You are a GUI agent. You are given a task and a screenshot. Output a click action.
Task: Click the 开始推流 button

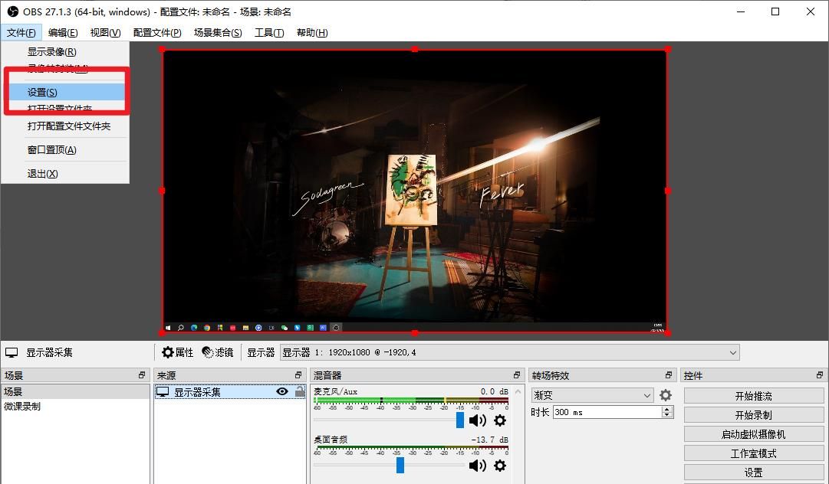753,396
